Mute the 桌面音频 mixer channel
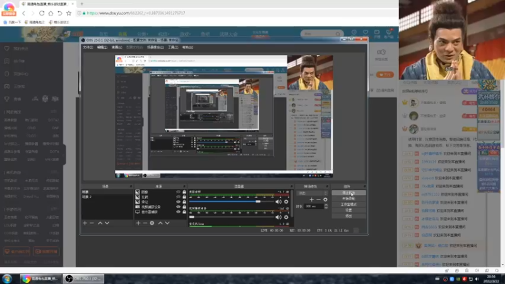Viewport: 505px width, 284px height. 278,201
